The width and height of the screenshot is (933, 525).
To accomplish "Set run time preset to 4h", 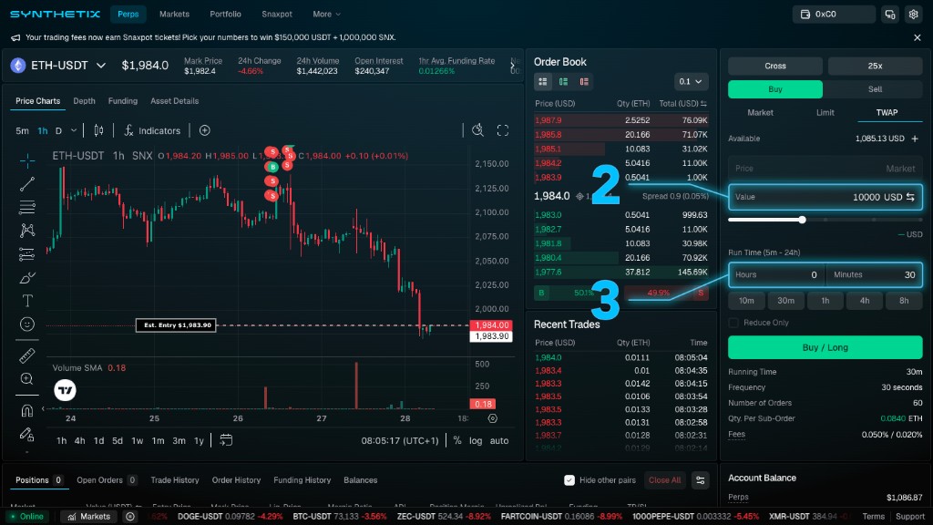I will coord(864,301).
